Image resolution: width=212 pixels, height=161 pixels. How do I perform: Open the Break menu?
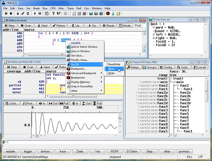(x=36, y=8)
